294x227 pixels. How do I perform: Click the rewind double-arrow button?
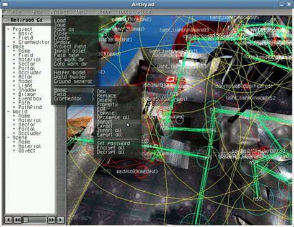(17, 220)
